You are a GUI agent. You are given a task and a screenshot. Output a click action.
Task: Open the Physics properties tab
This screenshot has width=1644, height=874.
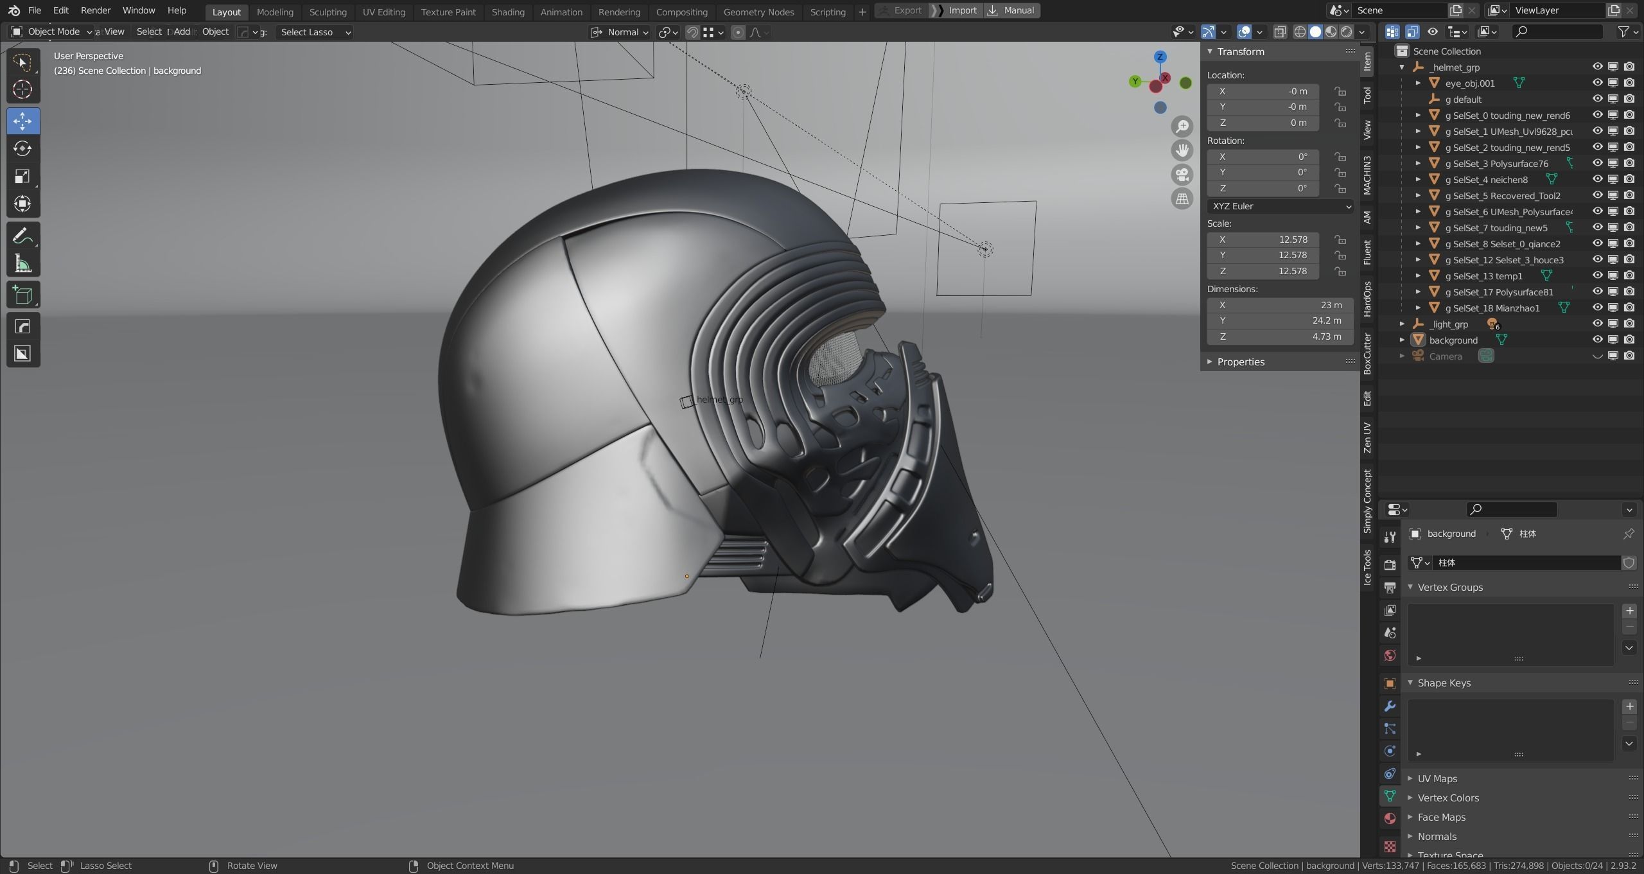tap(1390, 751)
